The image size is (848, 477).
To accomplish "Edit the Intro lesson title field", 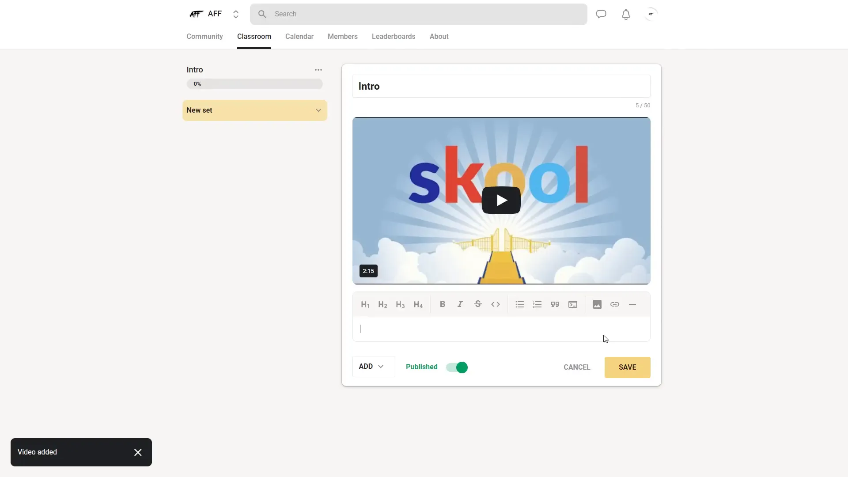I will 501,86.
